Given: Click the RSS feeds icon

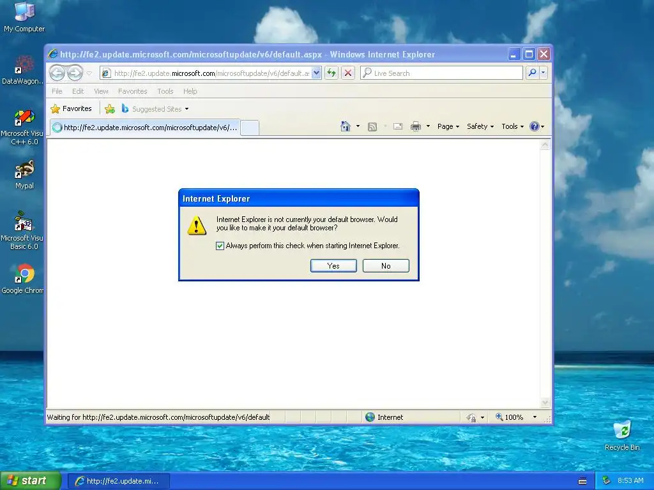Looking at the screenshot, I should pyautogui.click(x=372, y=127).
